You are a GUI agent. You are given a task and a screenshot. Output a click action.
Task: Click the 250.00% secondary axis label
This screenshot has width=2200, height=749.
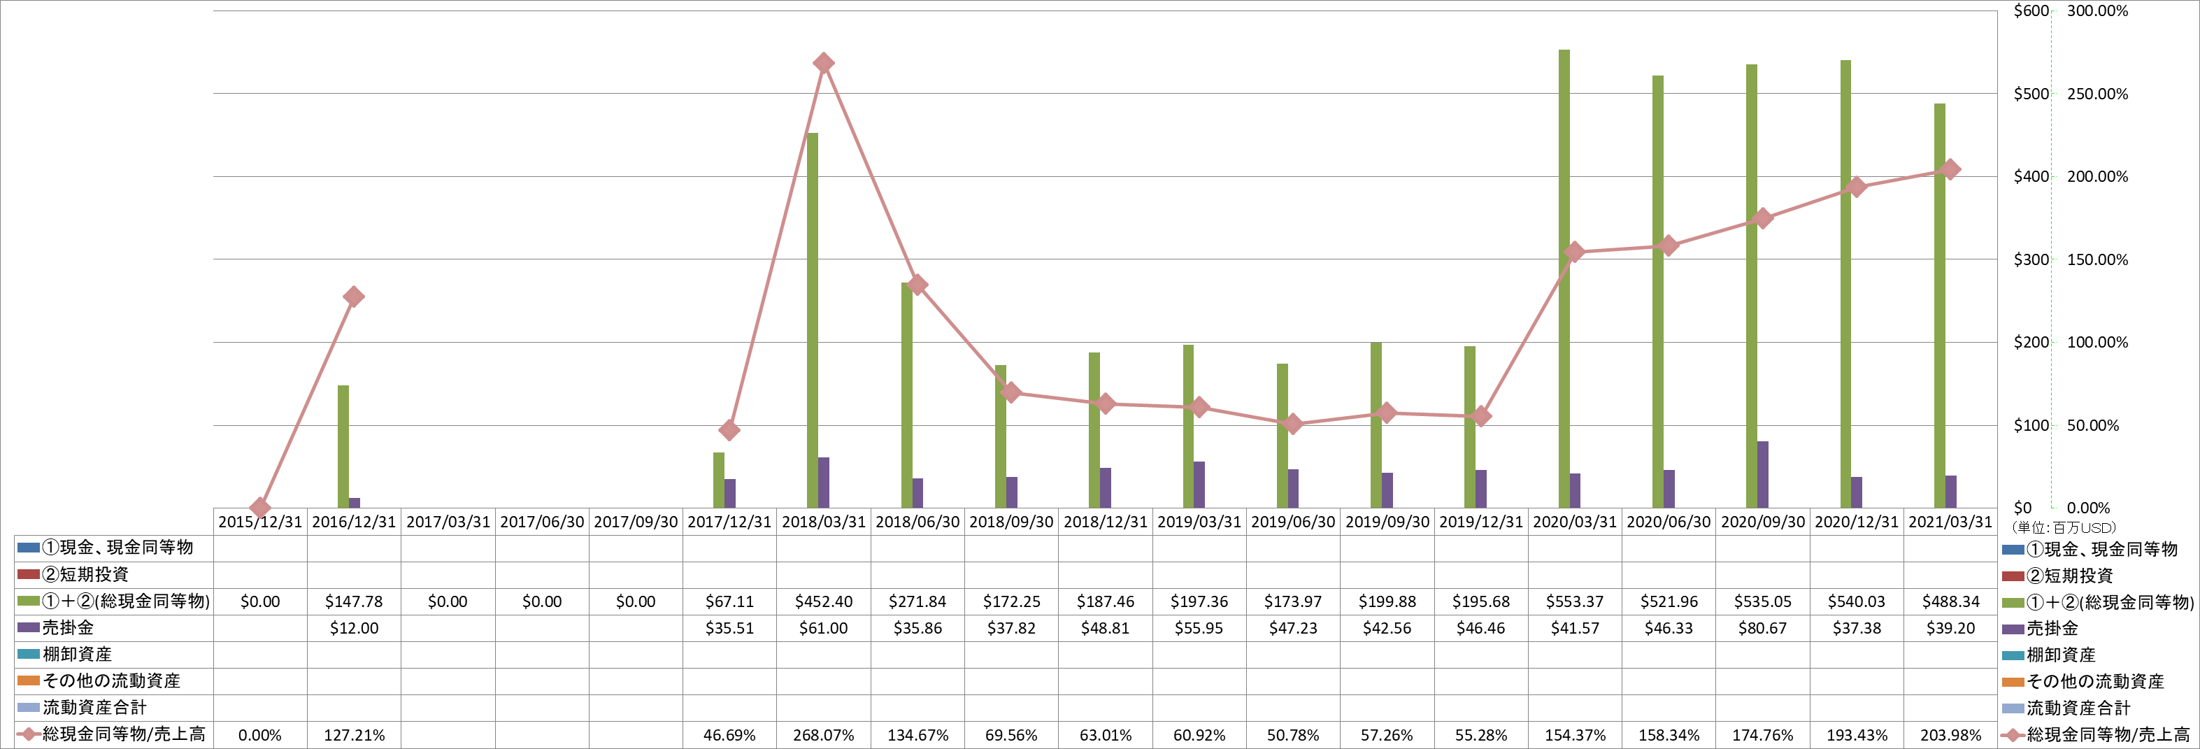2097,93
